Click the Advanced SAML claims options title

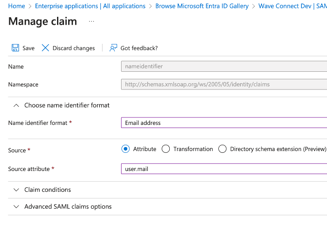(68, 206)
